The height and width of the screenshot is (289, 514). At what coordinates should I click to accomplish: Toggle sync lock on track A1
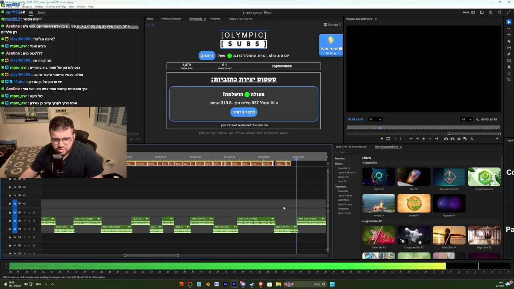point(20,212)
